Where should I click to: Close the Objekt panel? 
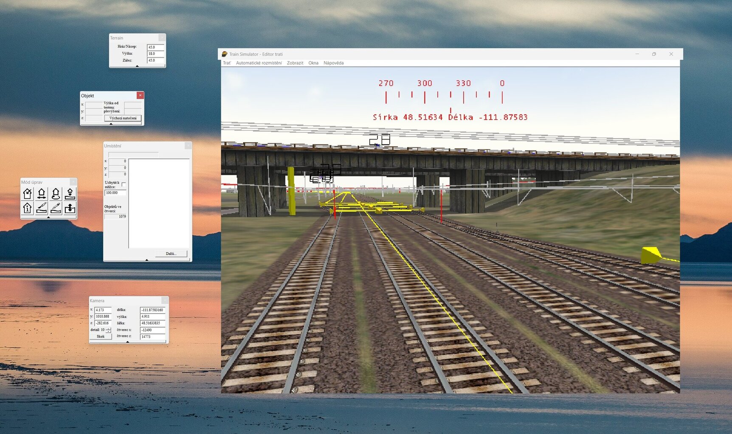tap(140, 95)
